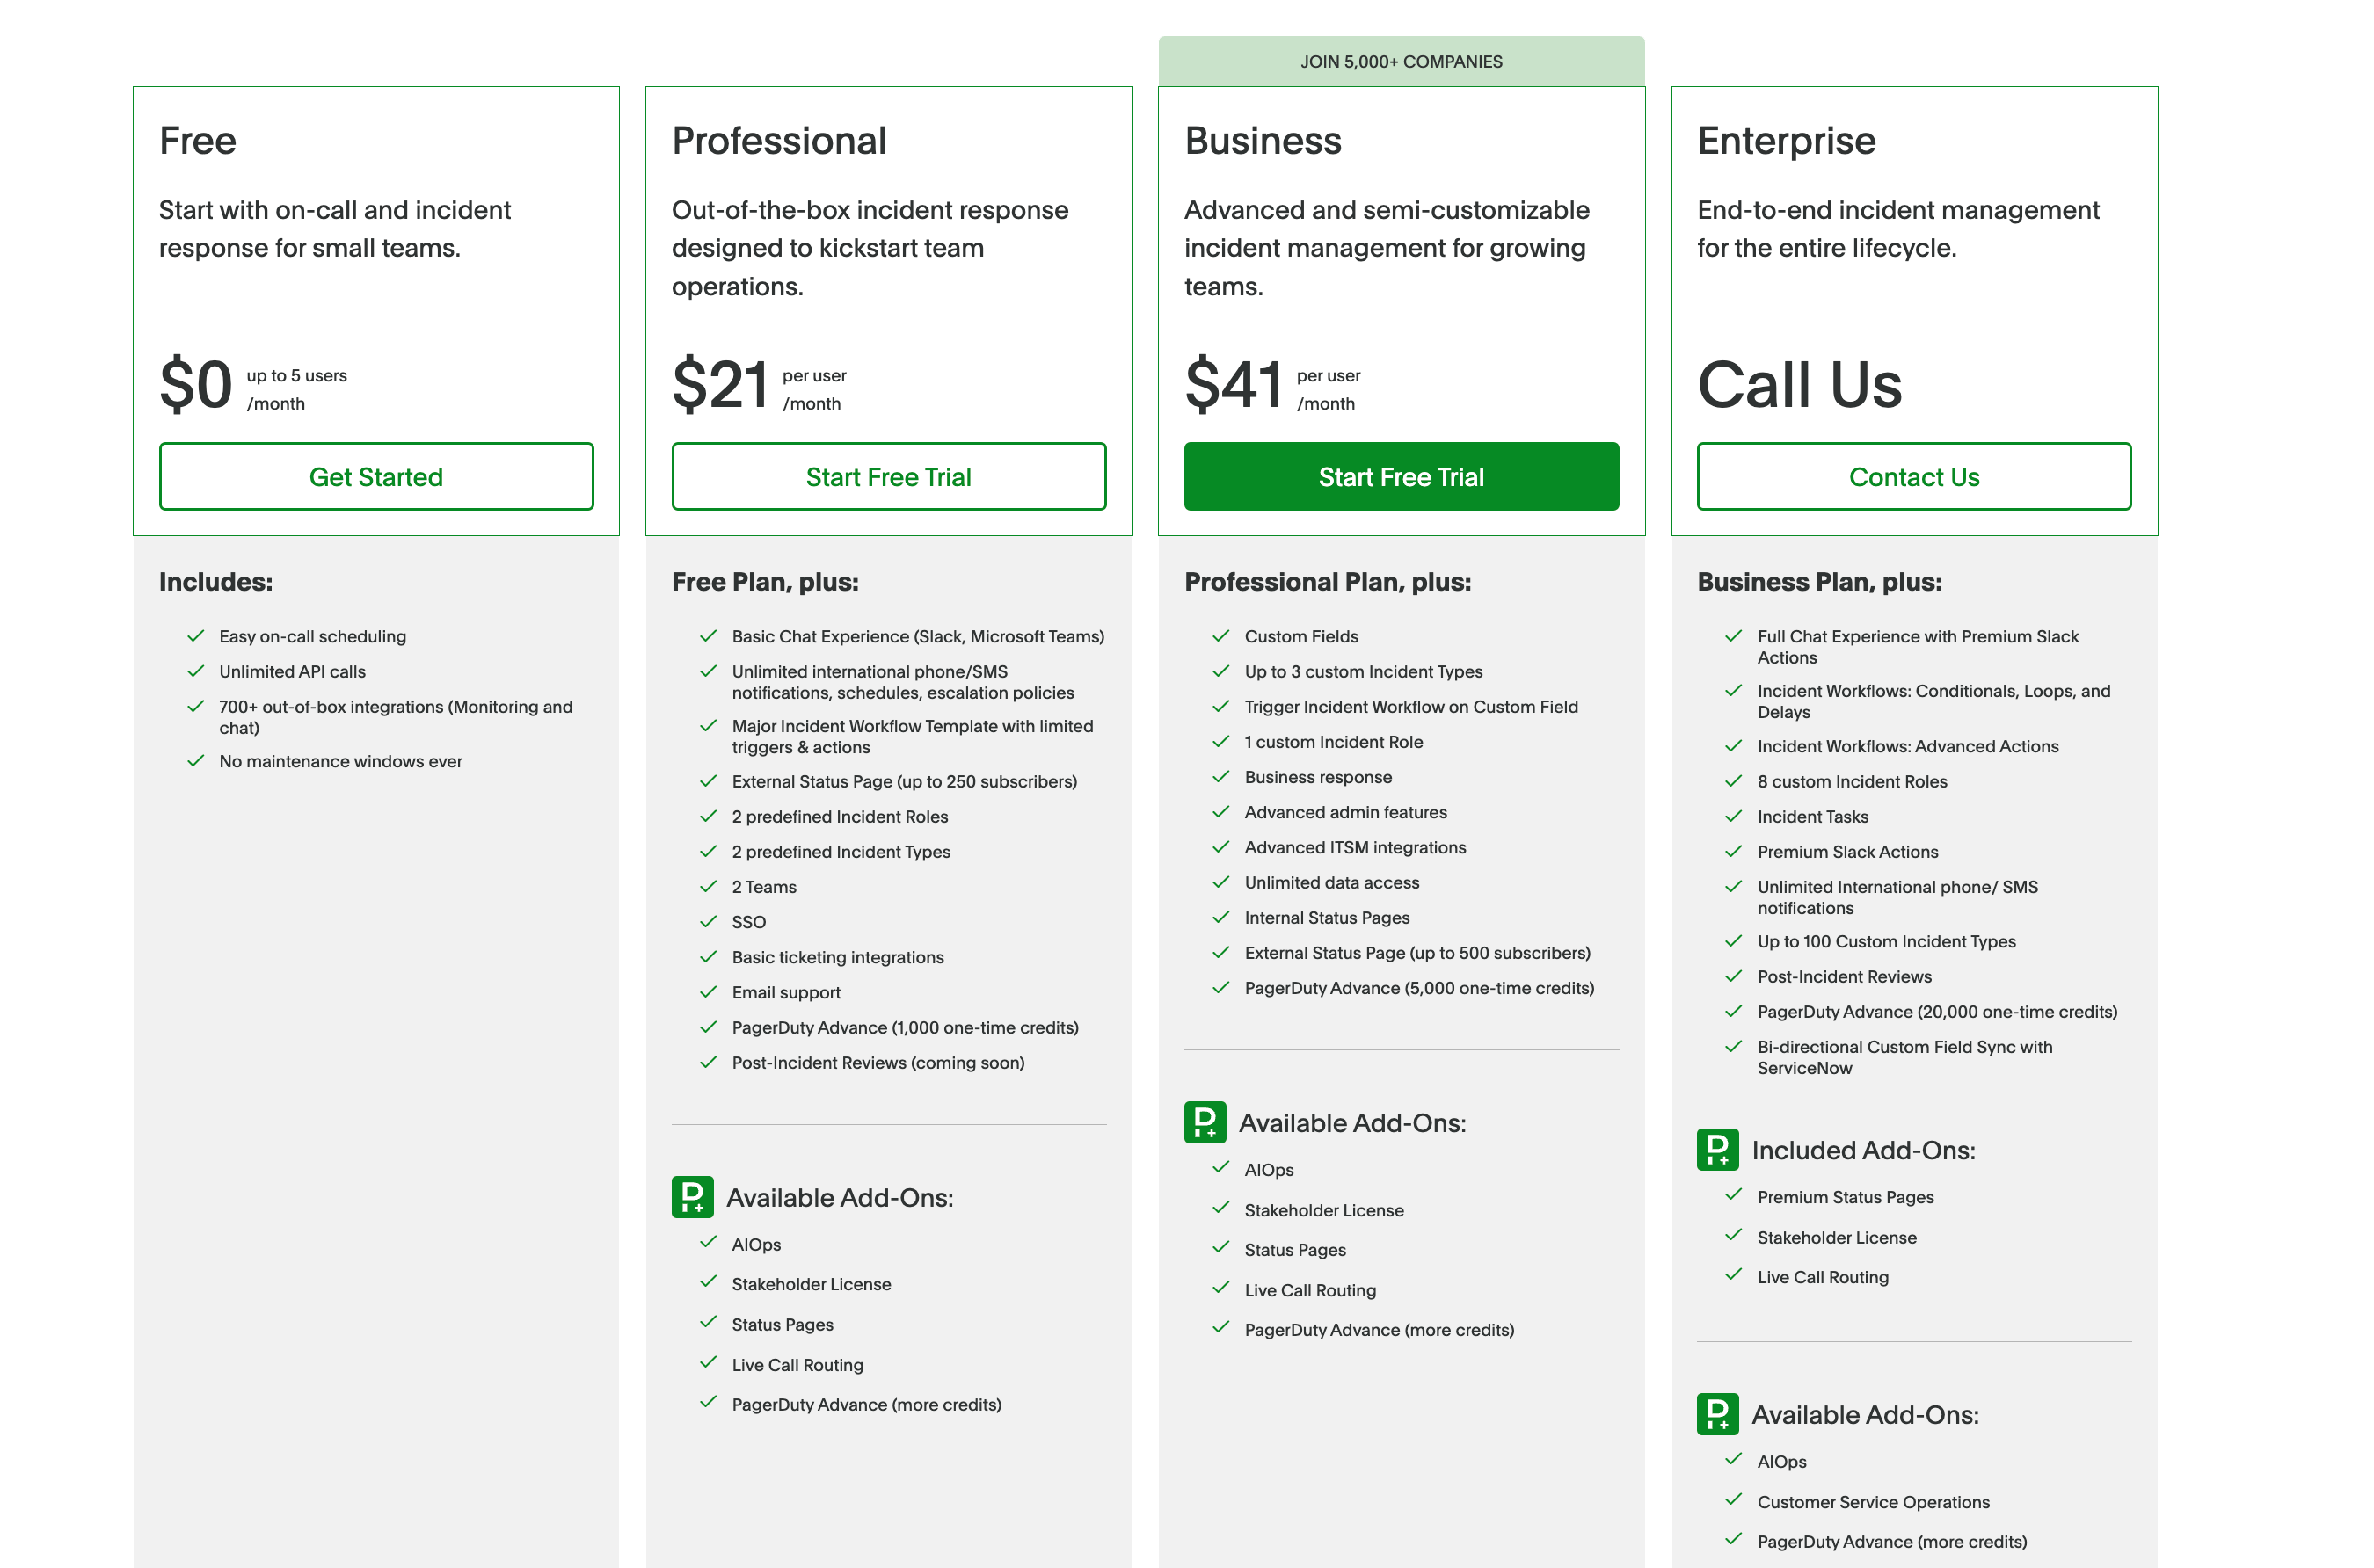Viewport: 2374px width, 1568px height.
Task: Click the Free plan heading
Action: click(x=197, y=141)
